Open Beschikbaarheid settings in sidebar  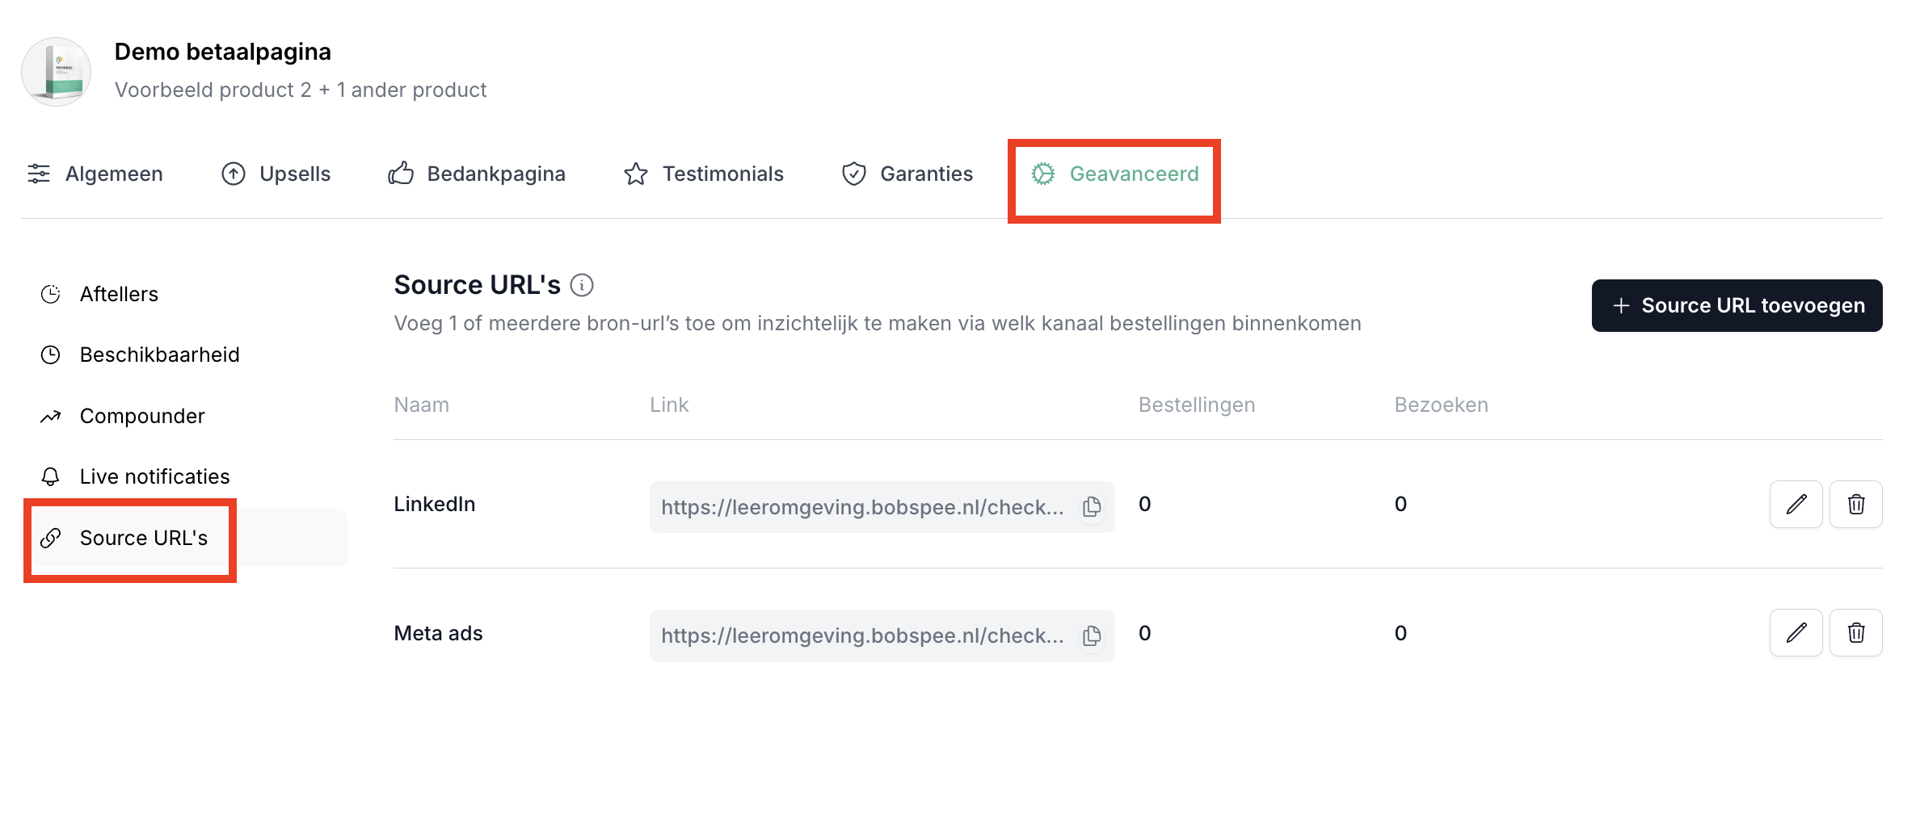(x=159, y=354)
